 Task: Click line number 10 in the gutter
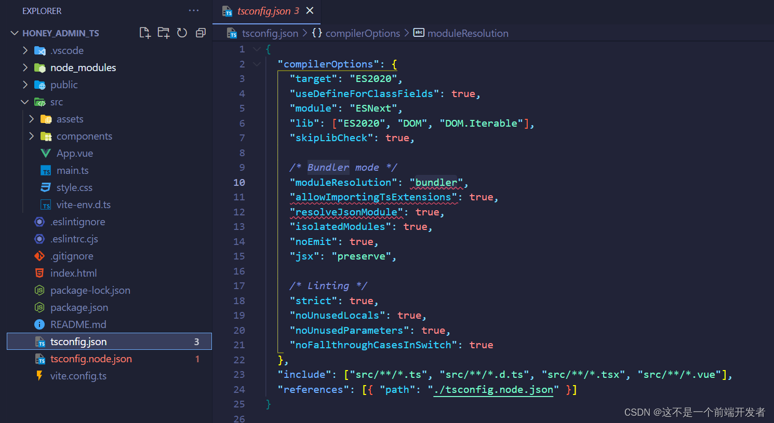(x=239, y=183)
